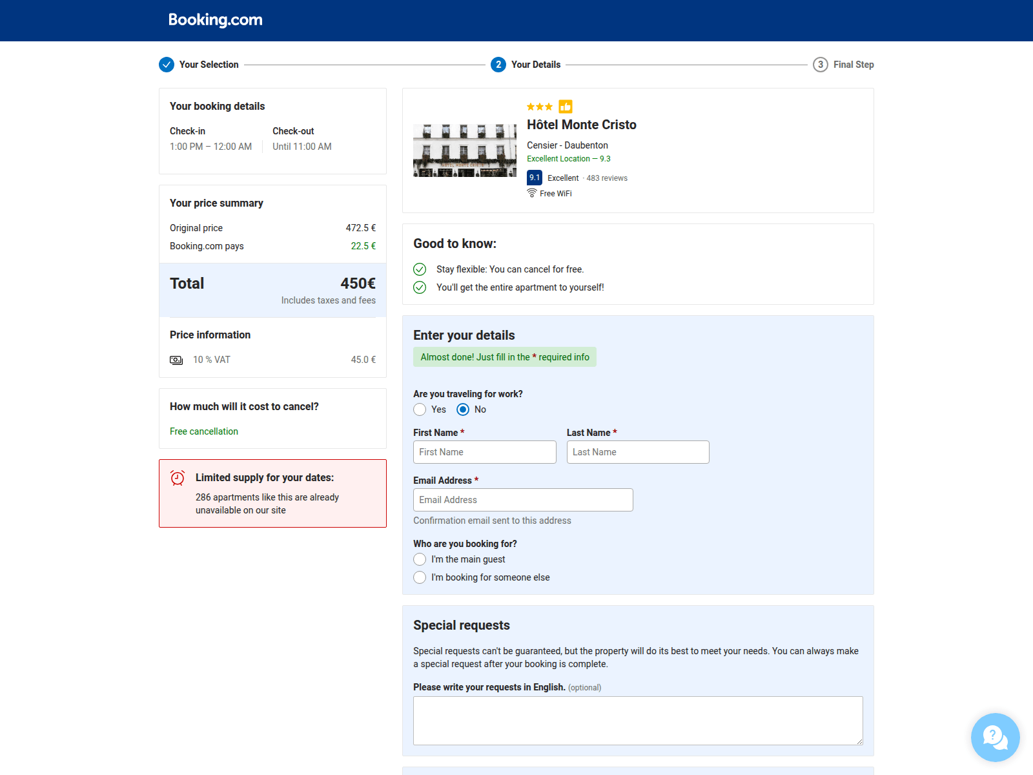Click the Special requests heading
Screen dimensions: 1033x775
click(462, 625)
